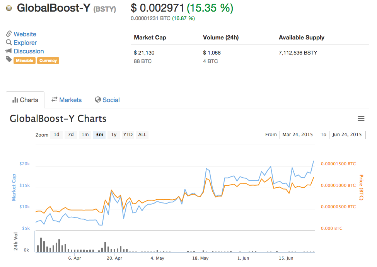377x267 pixels.
Task: Click the 1. Jun date label
Action: pyautogui.click(x=243, y=258)
